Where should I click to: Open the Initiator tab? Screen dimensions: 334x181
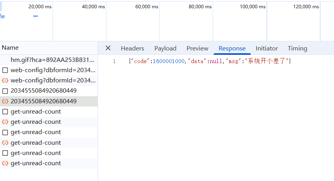[x=266, y=49]
